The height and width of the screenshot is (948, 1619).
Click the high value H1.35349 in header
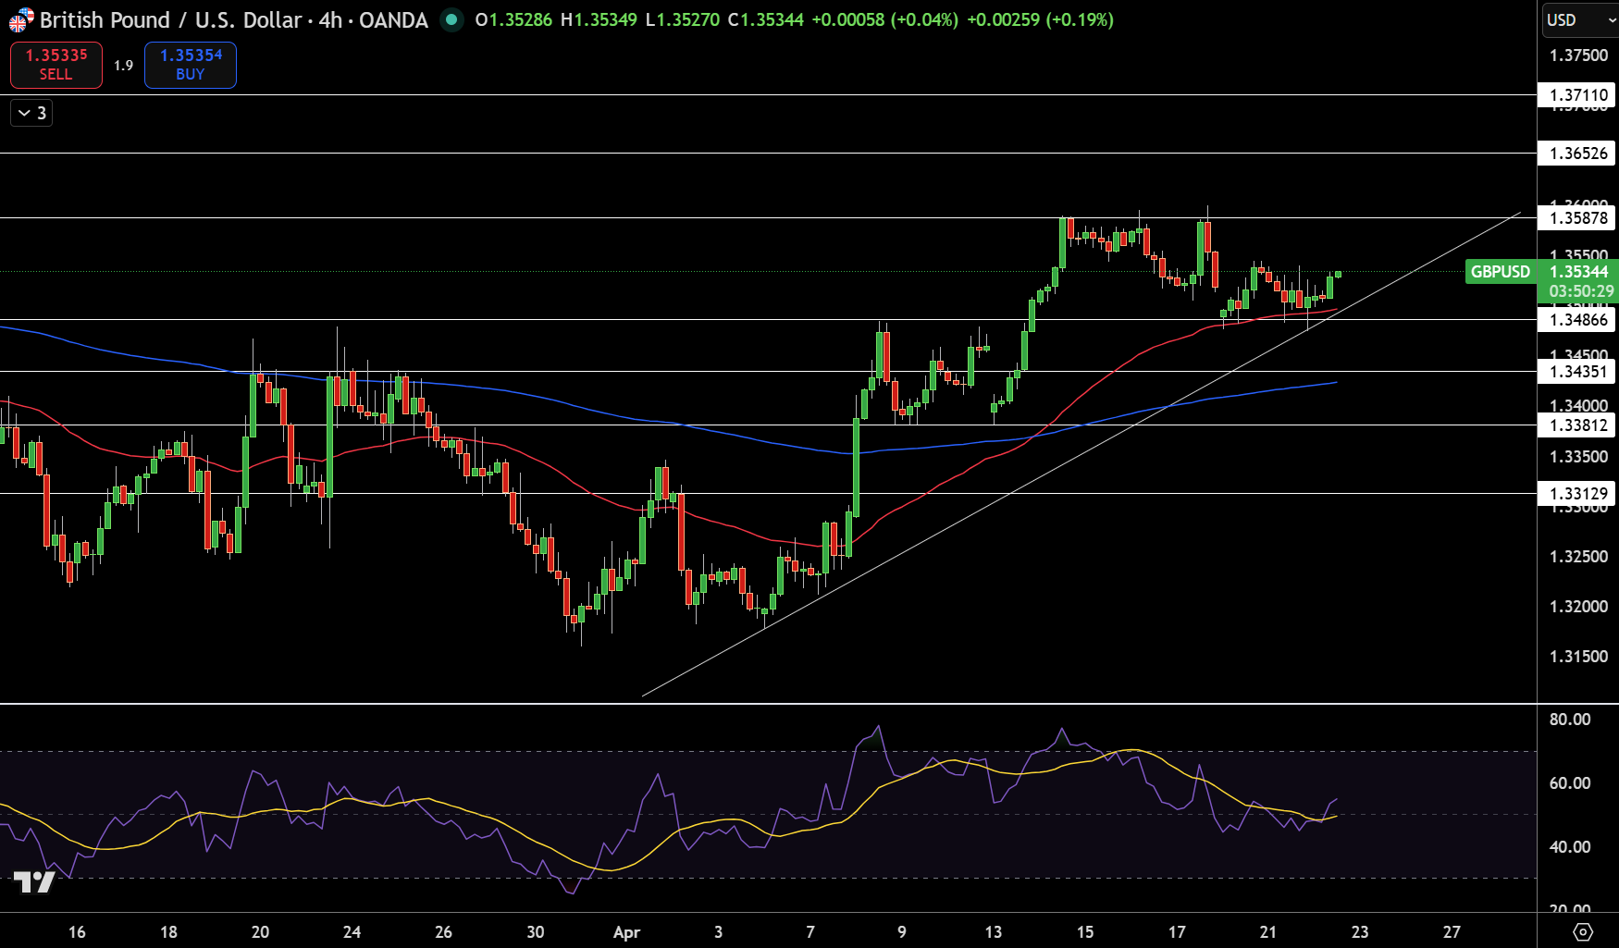point(599,19)
